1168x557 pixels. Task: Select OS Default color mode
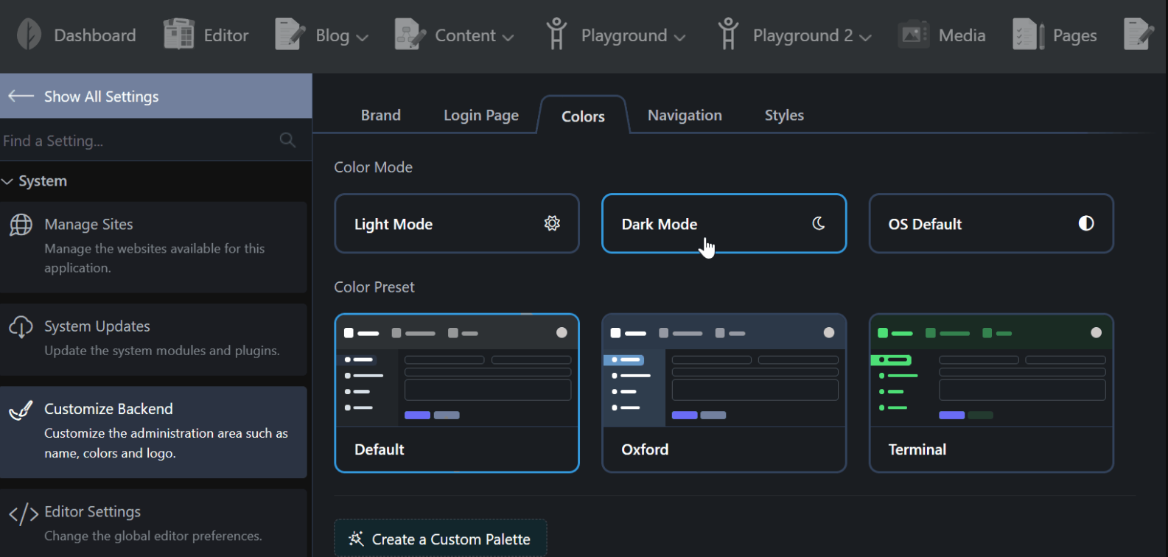tap(991, 223)
